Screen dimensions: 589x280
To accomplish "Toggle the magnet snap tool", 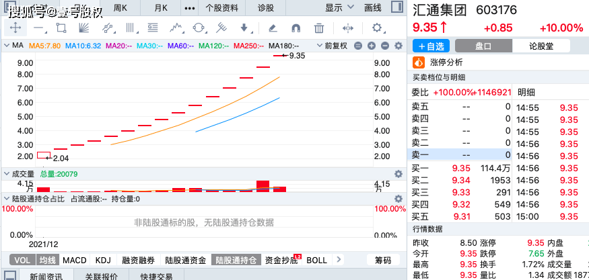I will (296, 28).
